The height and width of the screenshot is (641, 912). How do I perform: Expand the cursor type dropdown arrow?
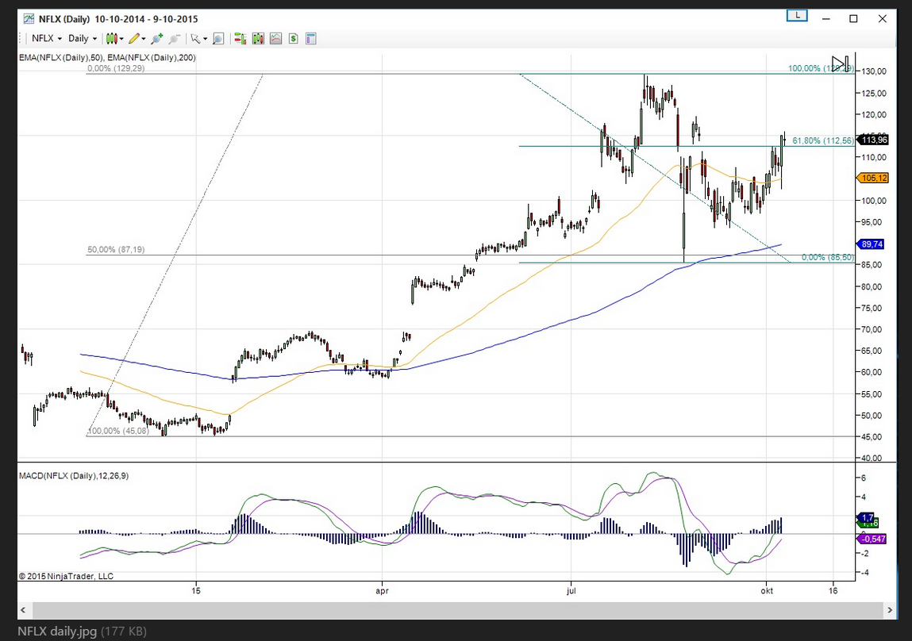pos(206,39)
